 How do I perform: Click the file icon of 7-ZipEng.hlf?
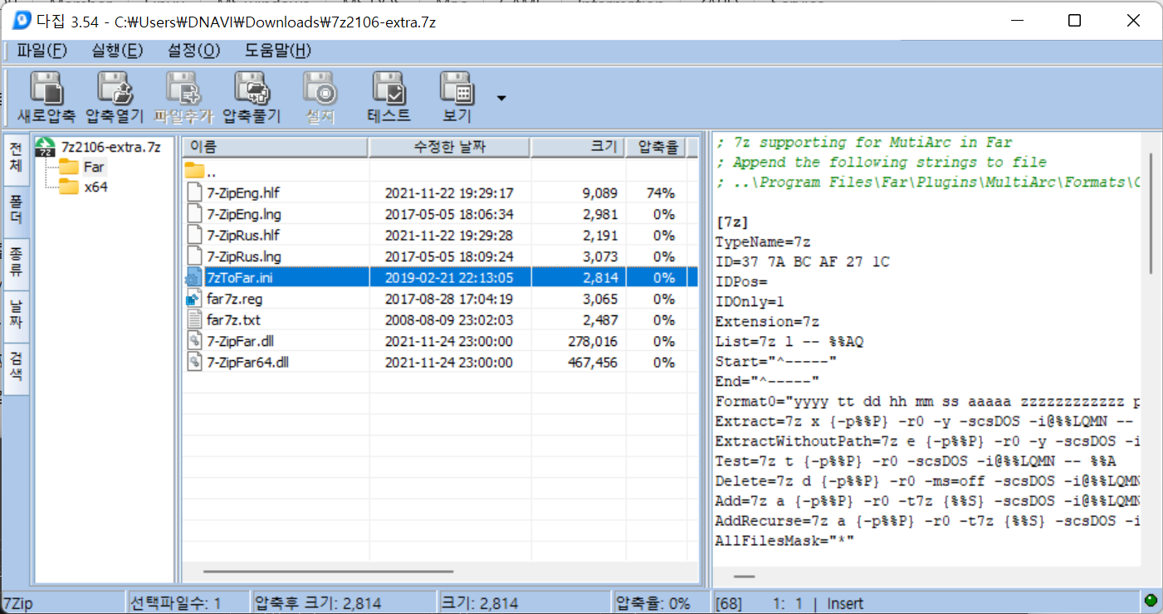(194, 193)
